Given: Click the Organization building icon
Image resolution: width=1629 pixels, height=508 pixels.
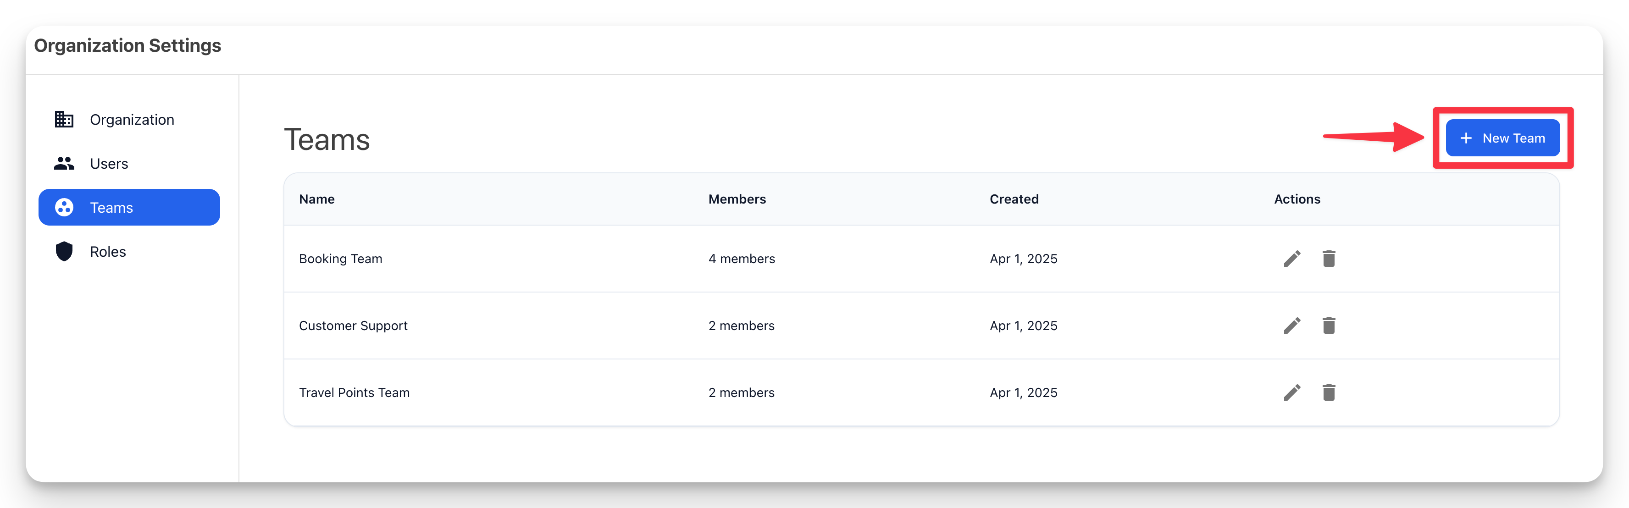Looking at the screenshot, I should (64, 119).
